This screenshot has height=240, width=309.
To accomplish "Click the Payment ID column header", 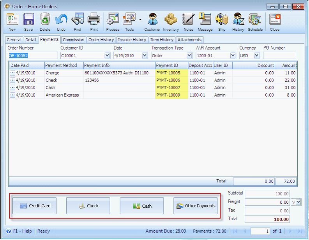I will coord(171,65).
